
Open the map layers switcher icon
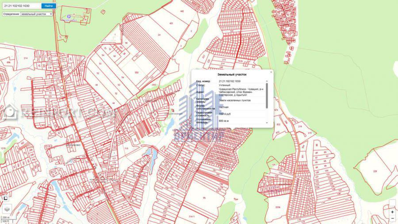[7, 208]
